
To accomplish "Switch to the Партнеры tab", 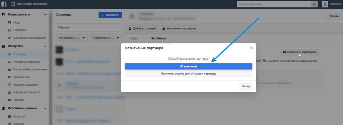I will coord(158,38).
